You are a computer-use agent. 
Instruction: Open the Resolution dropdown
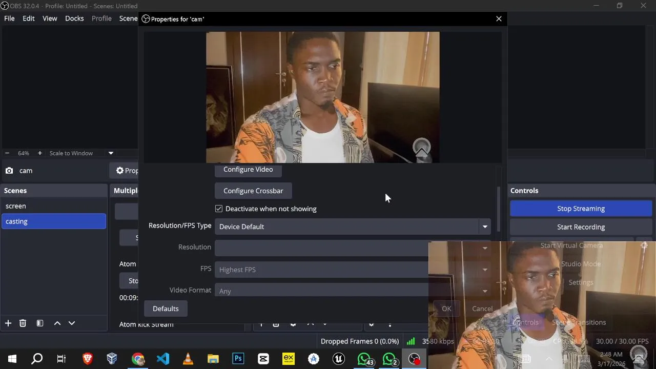point(353,248)
